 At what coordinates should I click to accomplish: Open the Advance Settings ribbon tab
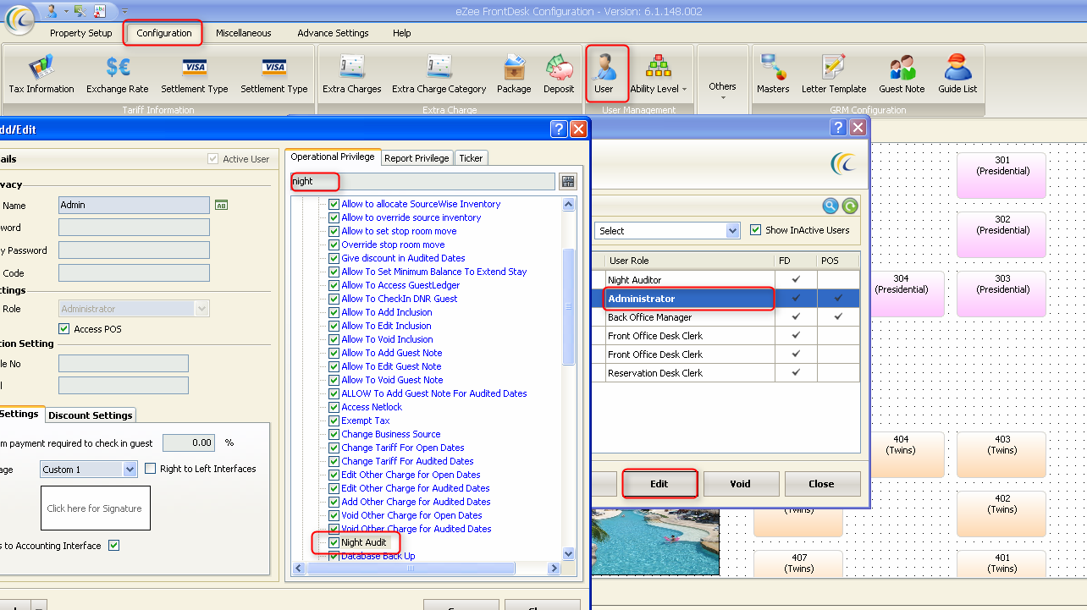[x=333, y=33]
